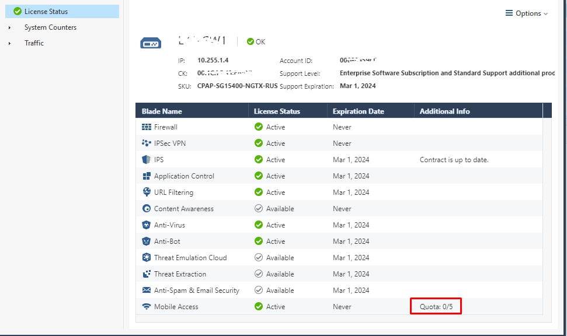
Task: Click the 'Firewall' blade name
Action: (166, 127)
